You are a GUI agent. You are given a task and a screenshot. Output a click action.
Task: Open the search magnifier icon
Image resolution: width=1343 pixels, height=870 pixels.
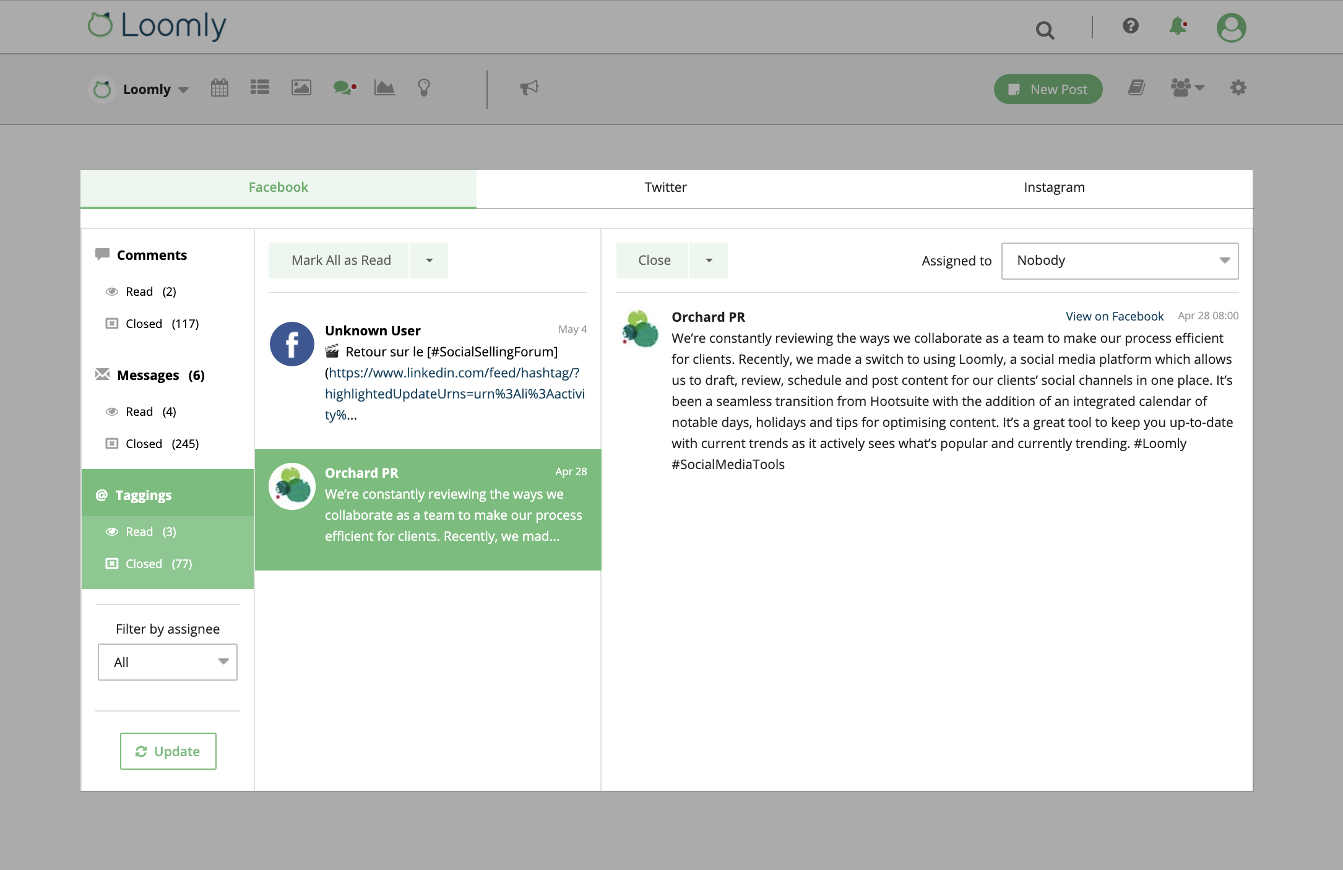tap(1045, 30)
